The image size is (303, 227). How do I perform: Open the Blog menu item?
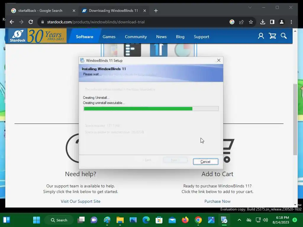coord(180,37)
